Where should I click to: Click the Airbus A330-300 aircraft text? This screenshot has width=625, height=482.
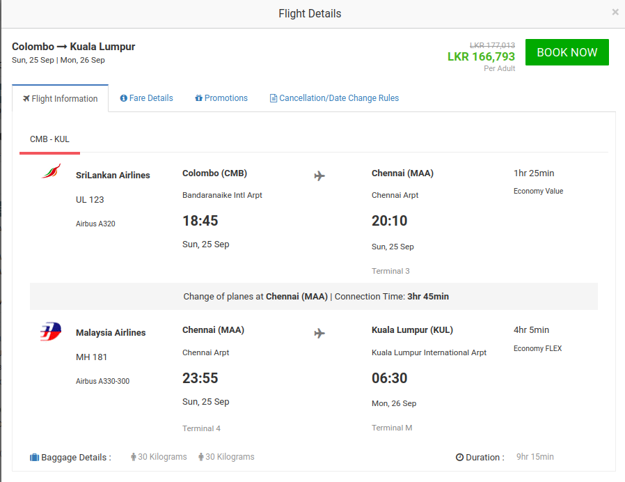[102, 381]
